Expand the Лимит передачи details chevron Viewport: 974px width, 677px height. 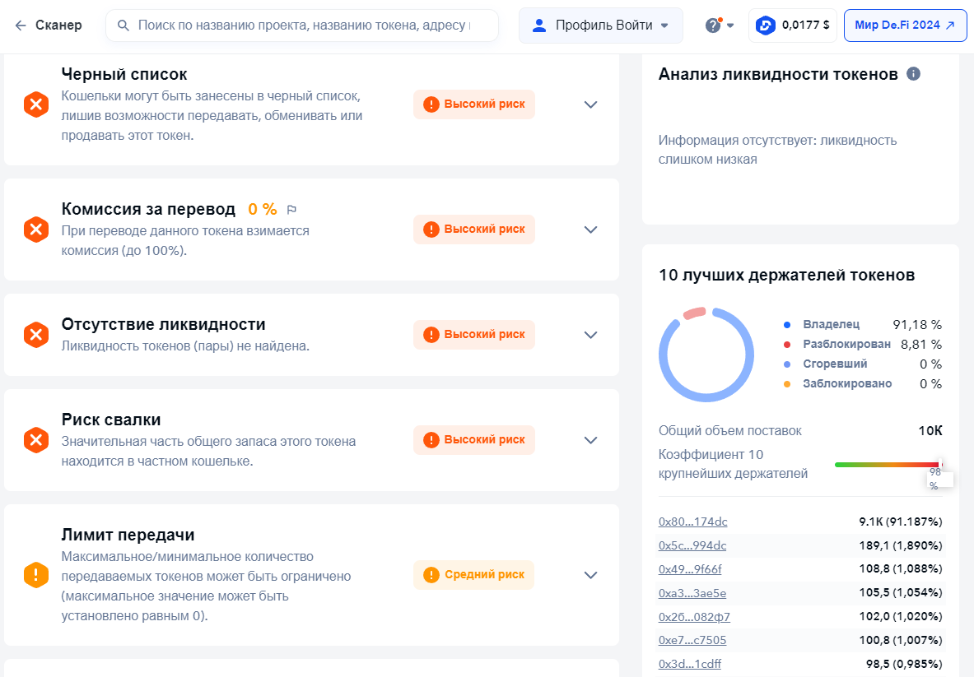coord(590,575)
